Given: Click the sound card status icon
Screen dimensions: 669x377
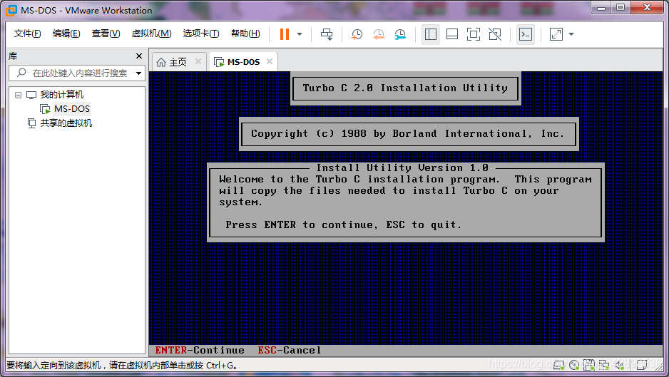Looking at the screenshot, I should click(620, 365).
